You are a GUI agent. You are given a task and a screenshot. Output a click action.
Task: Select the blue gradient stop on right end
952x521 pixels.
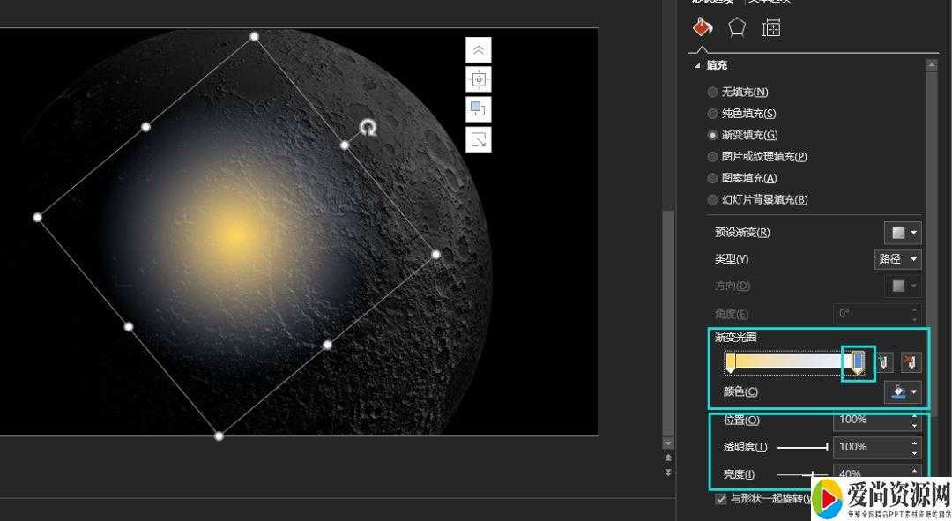pyautogui.click(x=858, y=361)
